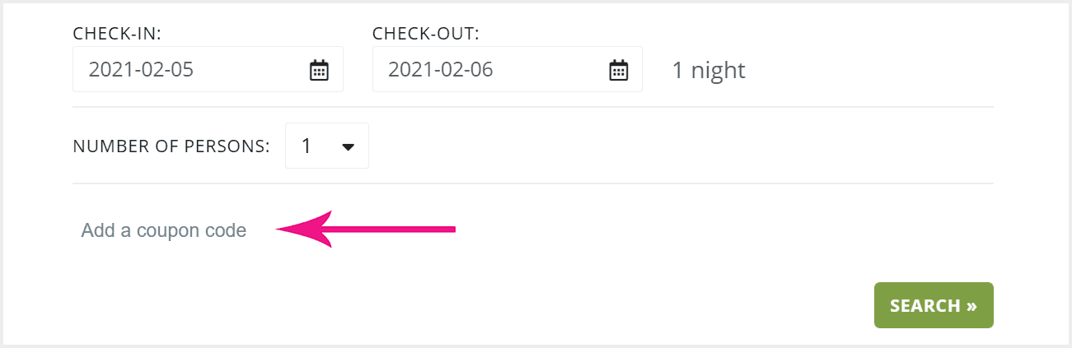
Task: Click the divider line above coupon link
Action: [533, 183]
